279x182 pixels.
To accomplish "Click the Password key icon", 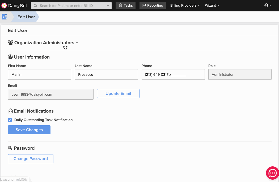I will [x=10, y=148].
